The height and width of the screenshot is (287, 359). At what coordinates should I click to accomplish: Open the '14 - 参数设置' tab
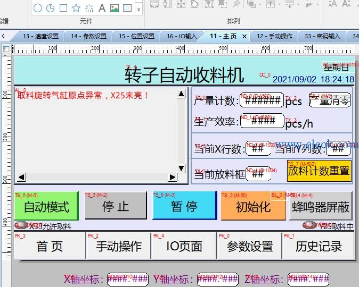(88, 36)
